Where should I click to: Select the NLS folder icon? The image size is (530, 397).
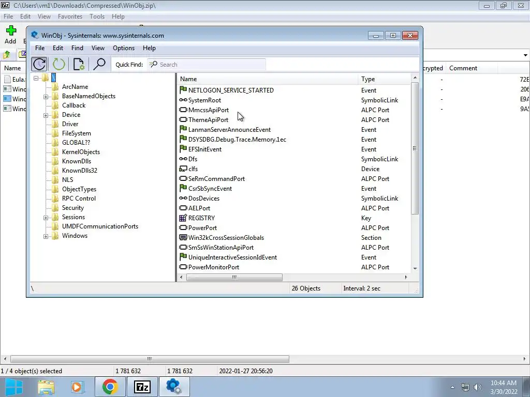(x=55, y=179)
